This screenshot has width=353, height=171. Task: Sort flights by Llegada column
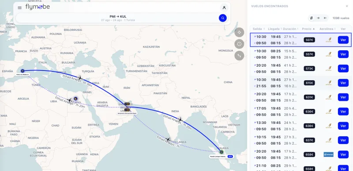point(275,29)
